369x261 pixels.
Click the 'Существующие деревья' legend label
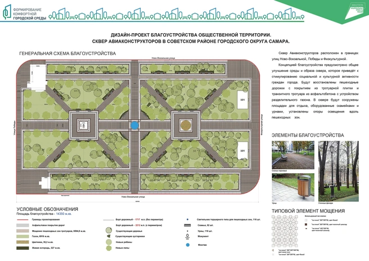(x=129, y=231)
